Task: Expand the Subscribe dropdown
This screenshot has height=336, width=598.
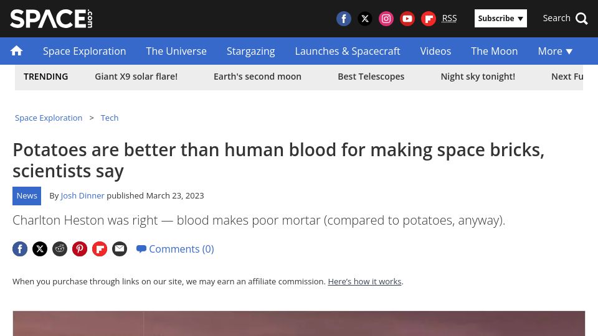Action: point(500,18)
